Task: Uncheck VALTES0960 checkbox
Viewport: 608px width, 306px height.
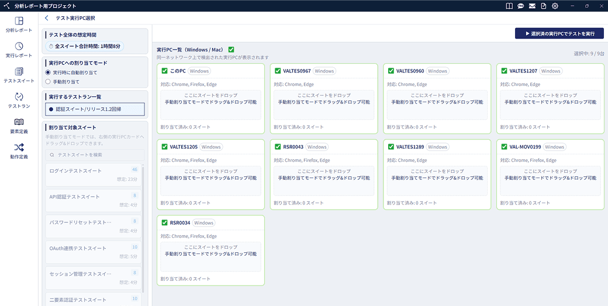Action: point(391,71)
